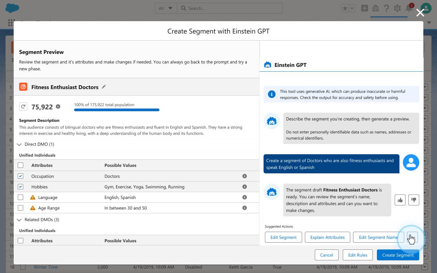Open Setup gear menu
The width and height of the screenshot is (437, 273).
[397, 8]
